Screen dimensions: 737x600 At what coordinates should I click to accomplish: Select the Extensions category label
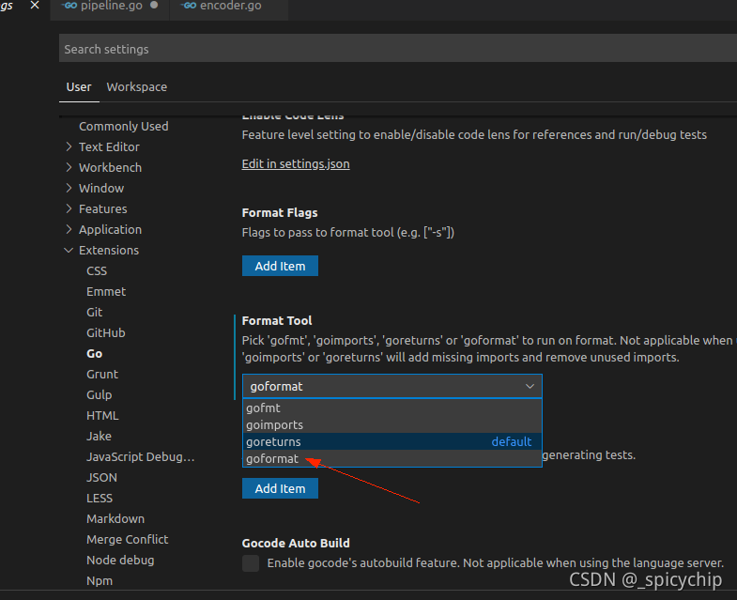pyautogui.click(x=109, y=251)
